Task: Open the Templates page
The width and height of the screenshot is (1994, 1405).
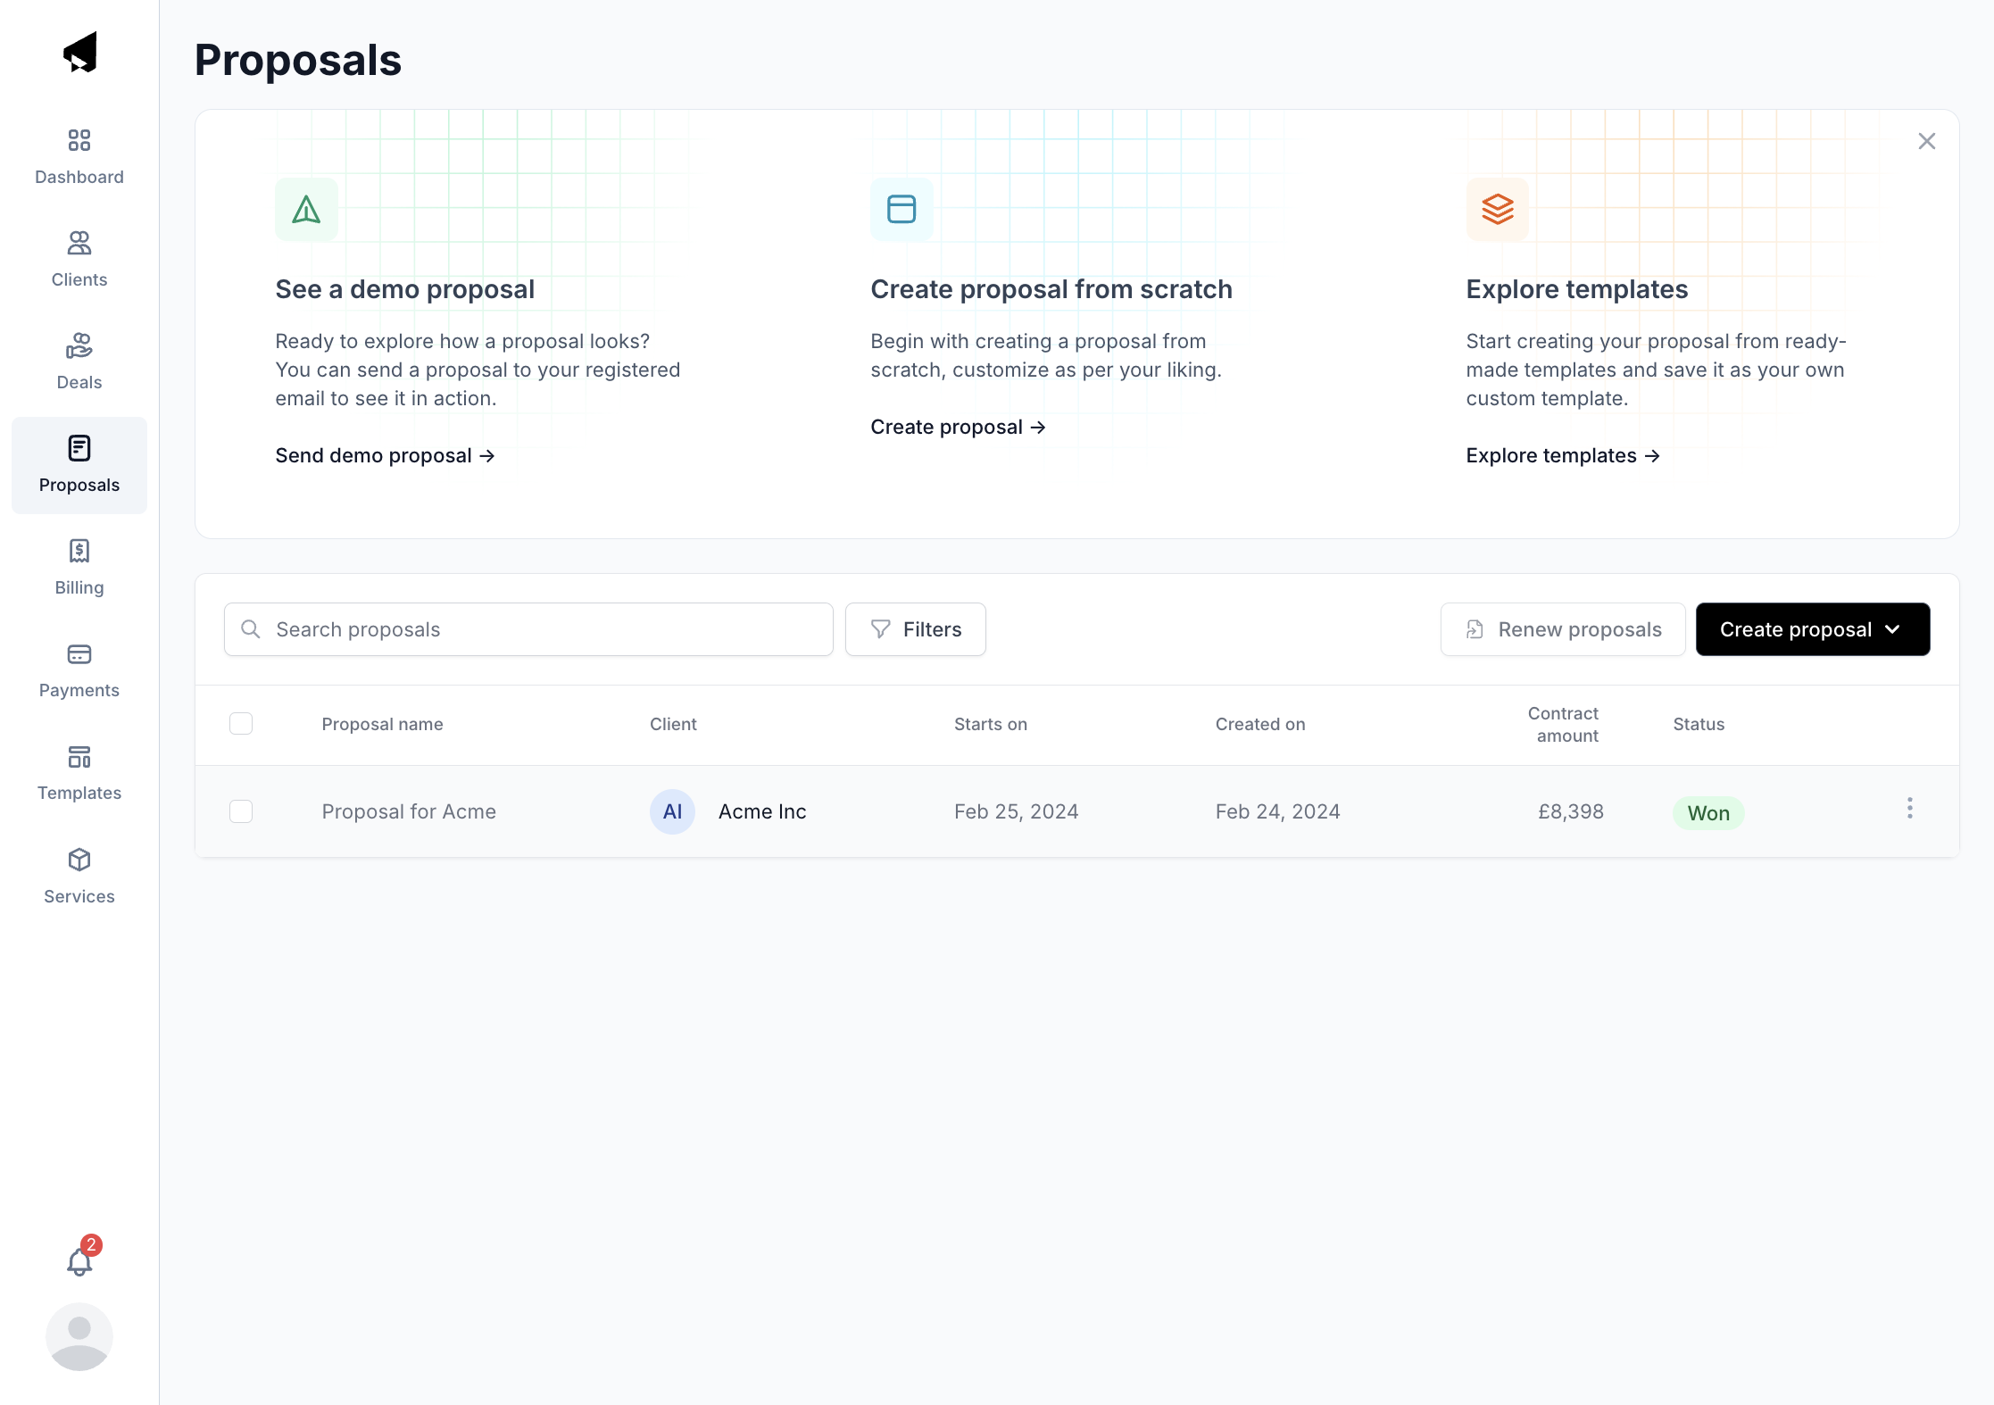Action: coord(79,773)
